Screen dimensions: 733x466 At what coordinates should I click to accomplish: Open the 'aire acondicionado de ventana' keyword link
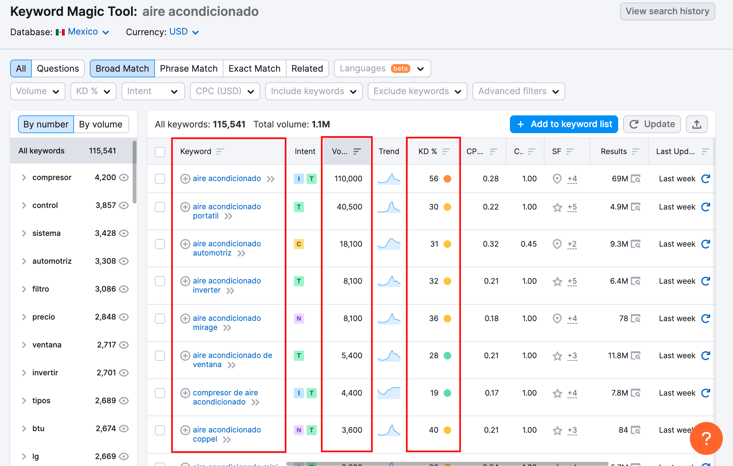232,360
